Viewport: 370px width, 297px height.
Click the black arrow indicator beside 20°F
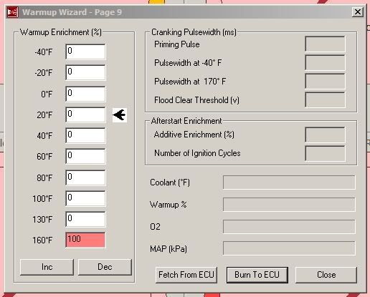pos(120,115)
